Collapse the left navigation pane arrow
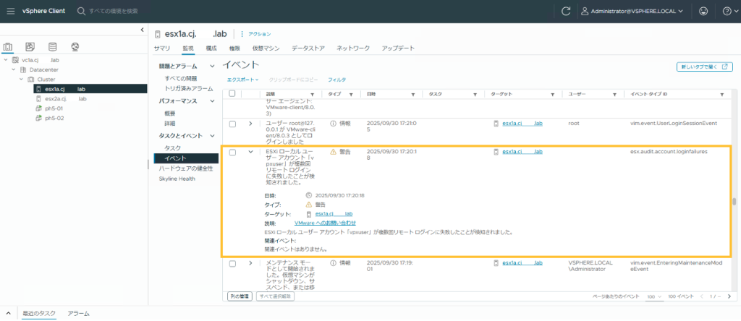The width and height of the screenshot is (741, 321). 141,30
